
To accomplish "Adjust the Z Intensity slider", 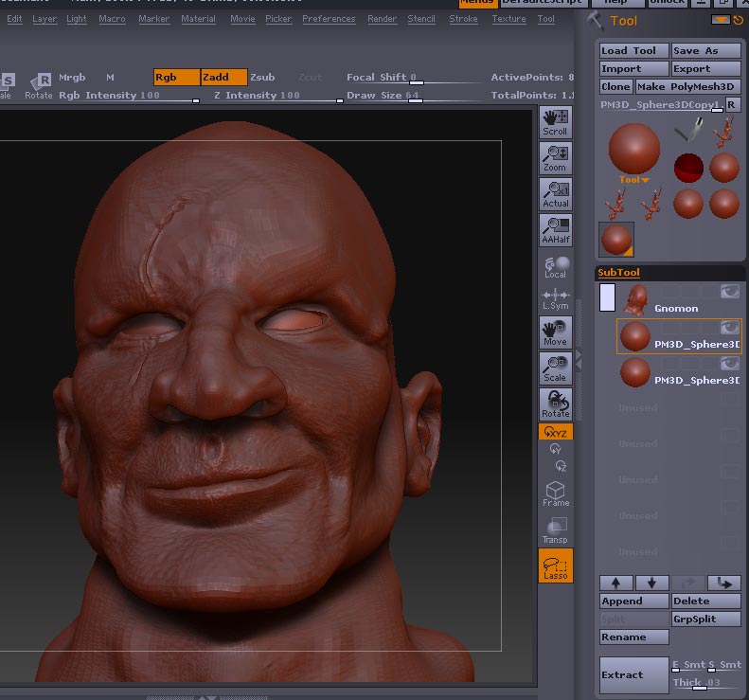I will [x=278, y=96].
